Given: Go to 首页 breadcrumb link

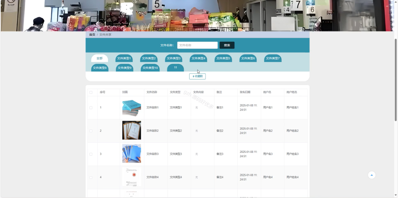Looking at the screenshot, I should click(x=92, y=35).
